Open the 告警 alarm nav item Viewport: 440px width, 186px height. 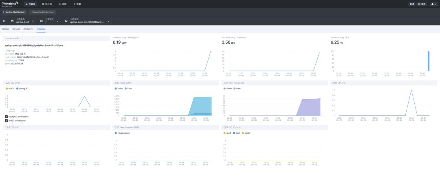78,4
